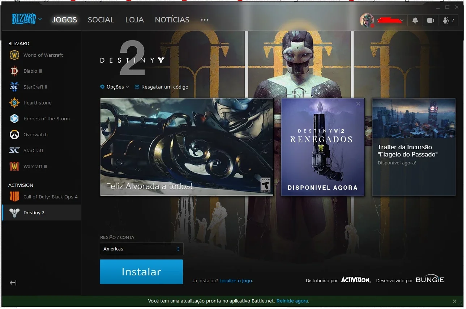The image size is (466, 309).
Task: Open the NOTÍCIAS tab
Action: [x=172, y=20]
